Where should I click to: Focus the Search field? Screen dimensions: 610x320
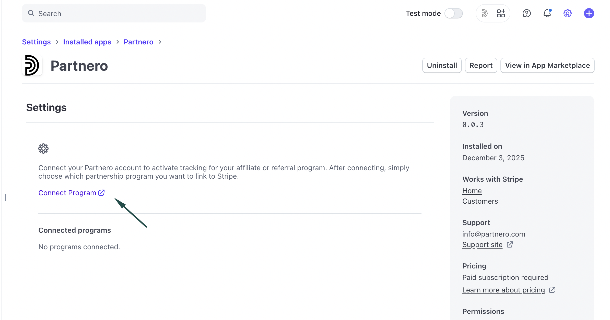tap(114, 13)
